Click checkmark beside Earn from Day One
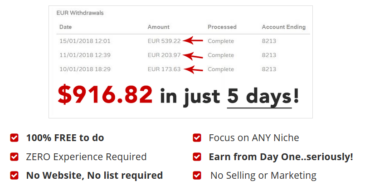 [x=197, y=157]
